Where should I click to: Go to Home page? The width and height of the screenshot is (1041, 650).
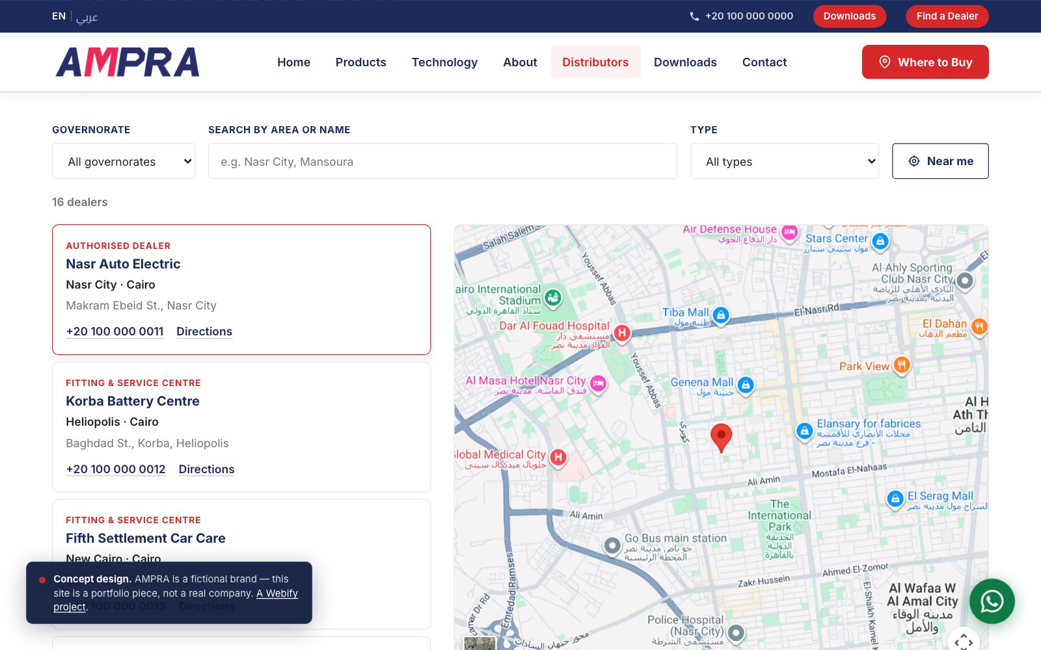[x=293, y=62]
